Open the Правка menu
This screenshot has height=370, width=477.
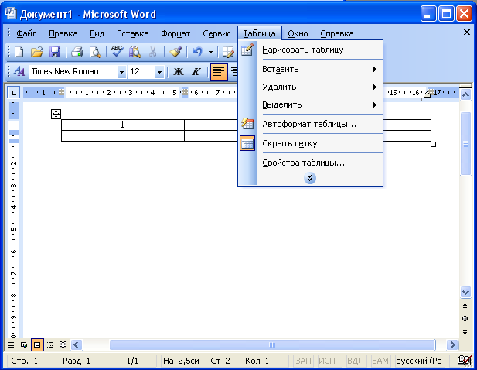pyautogui.click(x=63, y=33)
